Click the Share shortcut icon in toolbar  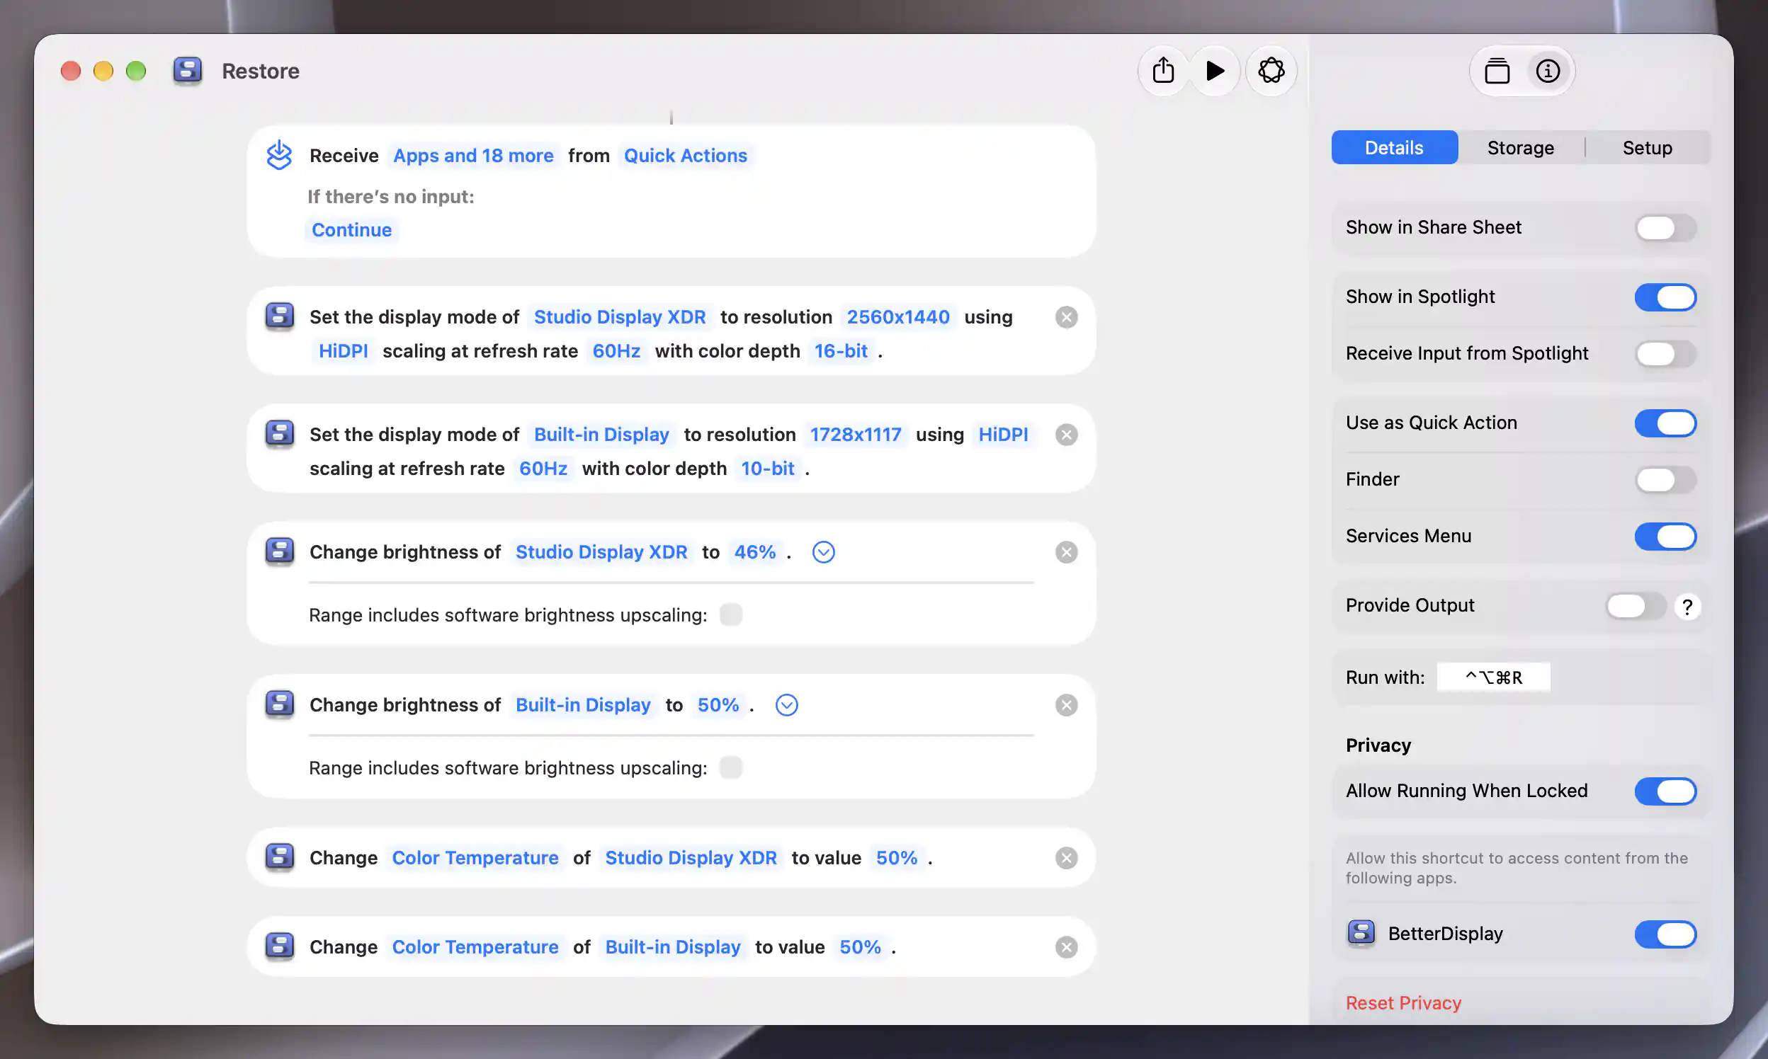pyautogui.click(x=1163, y=71)
